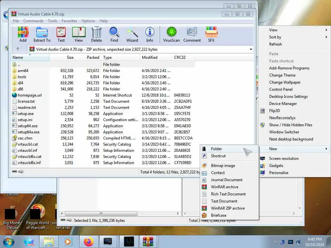Image resolution: width=331 pixels, height=248 pixels.
Task: Create SFX archive icon
Action: point(211,34)
